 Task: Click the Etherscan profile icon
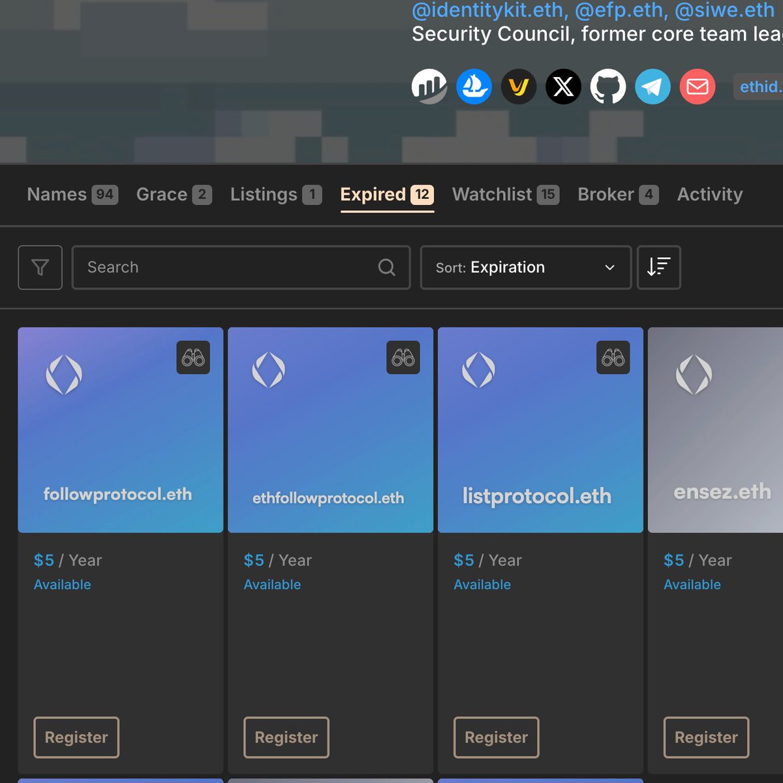tap(429, 86)
